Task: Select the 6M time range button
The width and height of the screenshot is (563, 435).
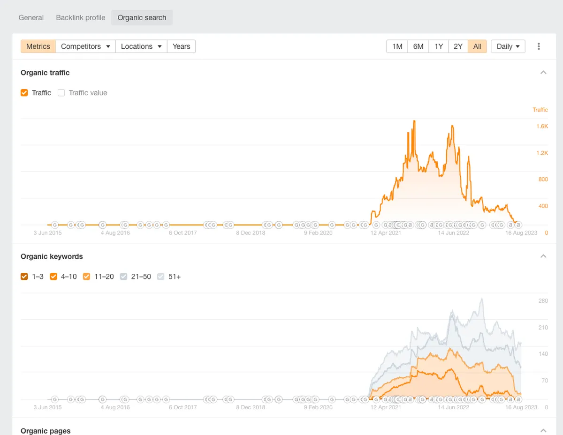Action: click(x=418, y=46)
